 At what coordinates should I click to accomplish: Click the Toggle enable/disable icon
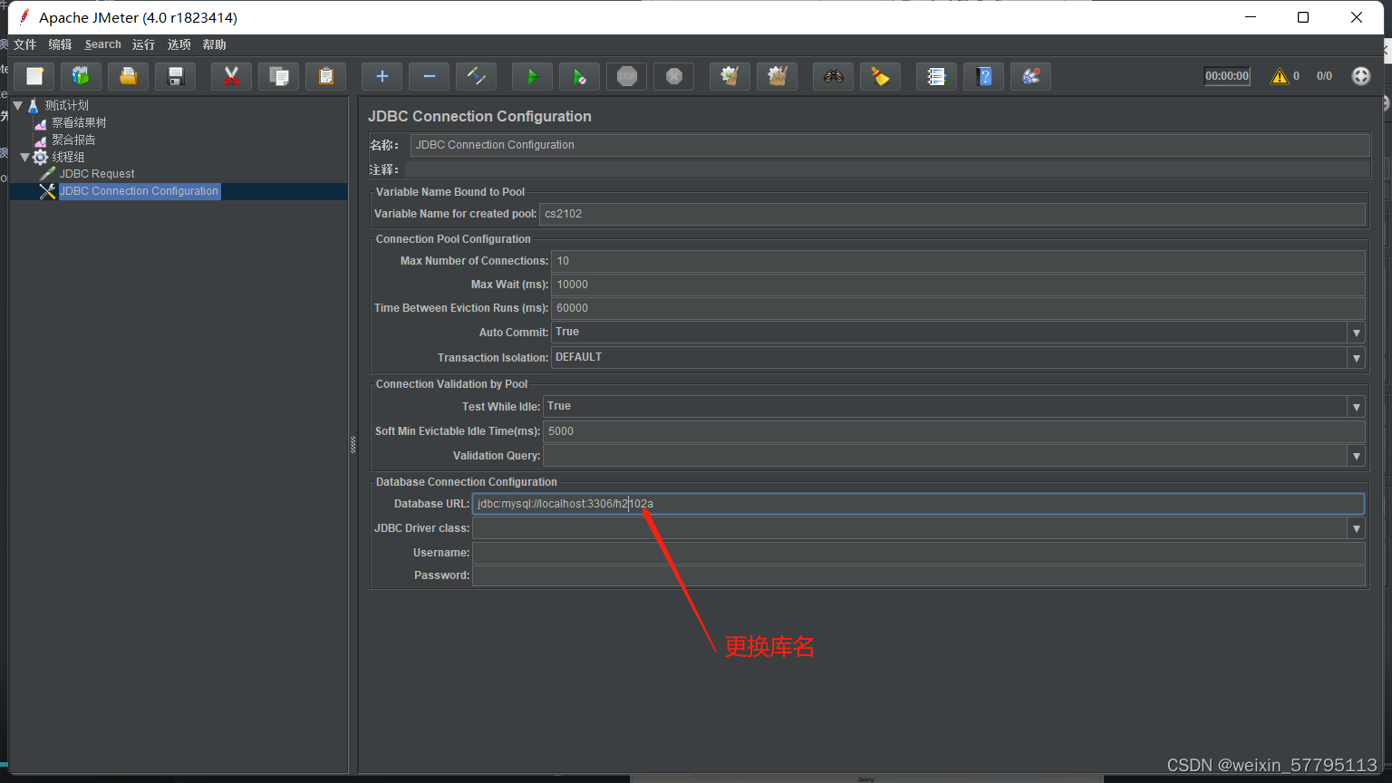coord(477,76)
